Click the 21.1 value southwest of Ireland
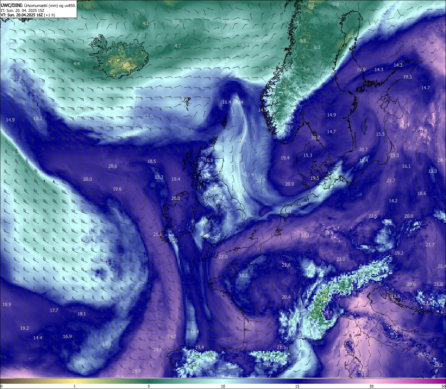 [x=157, y=234]
